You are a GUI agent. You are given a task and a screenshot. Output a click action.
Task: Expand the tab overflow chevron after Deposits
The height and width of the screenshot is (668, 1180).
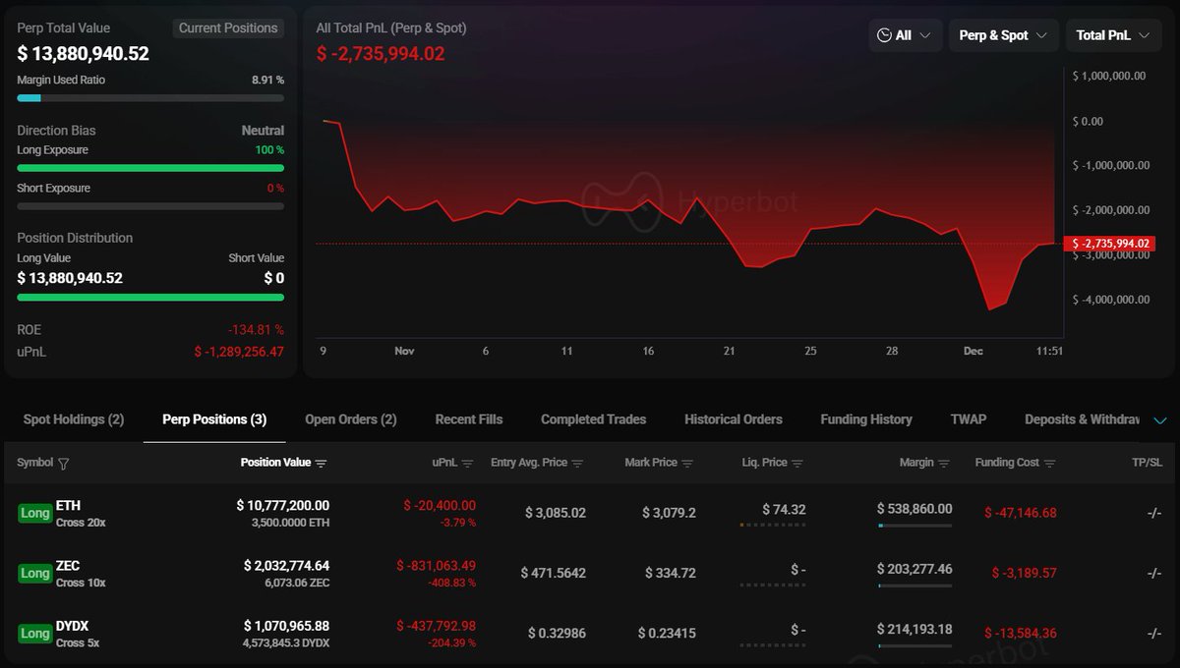click(1159, 420)
